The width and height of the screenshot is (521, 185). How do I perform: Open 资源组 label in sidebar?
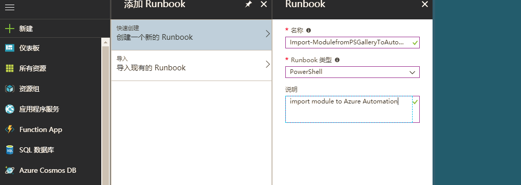click(29, 89)
